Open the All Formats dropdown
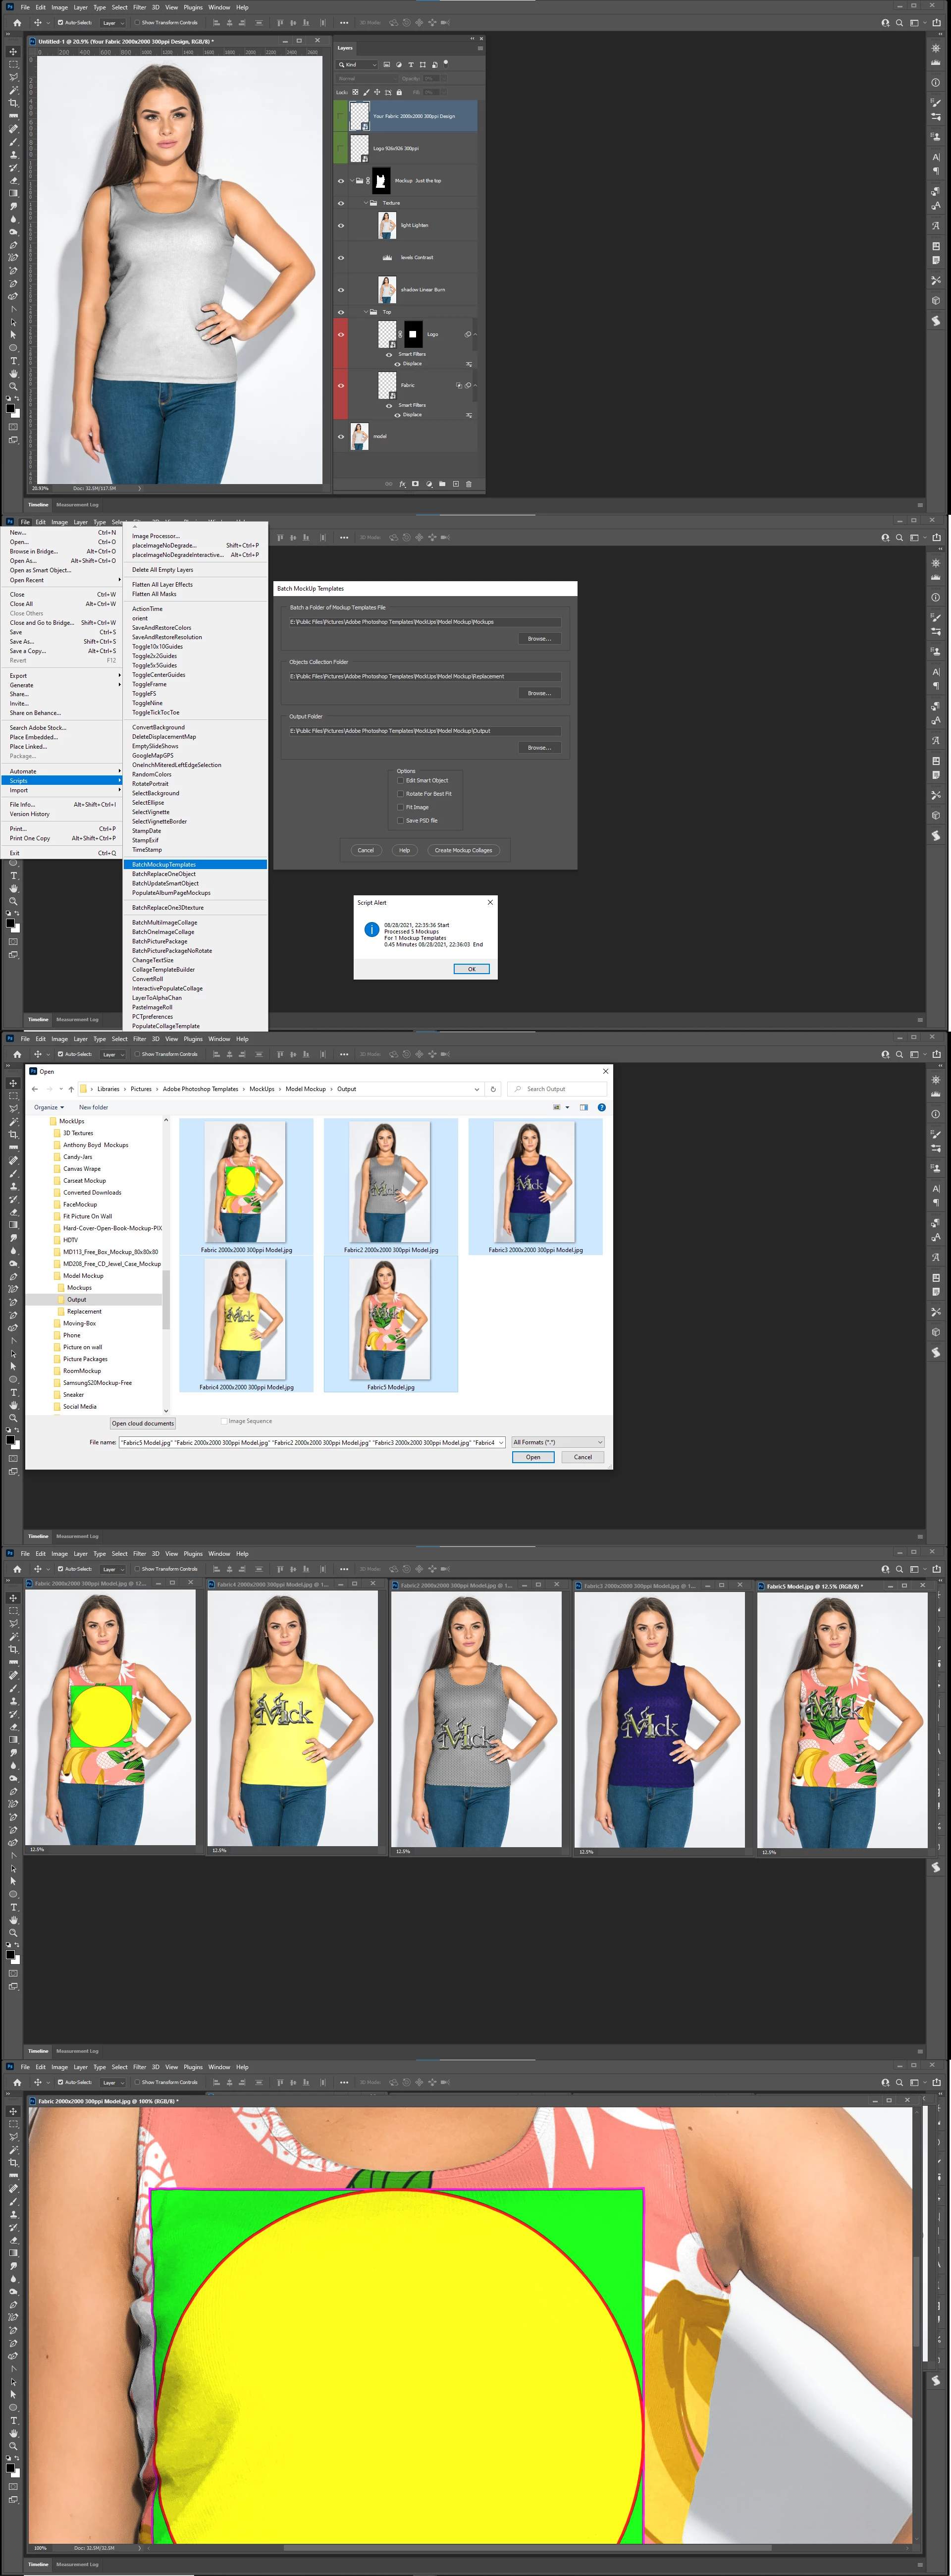Viewport: 951px width, 2576px height. [557, 1442]
